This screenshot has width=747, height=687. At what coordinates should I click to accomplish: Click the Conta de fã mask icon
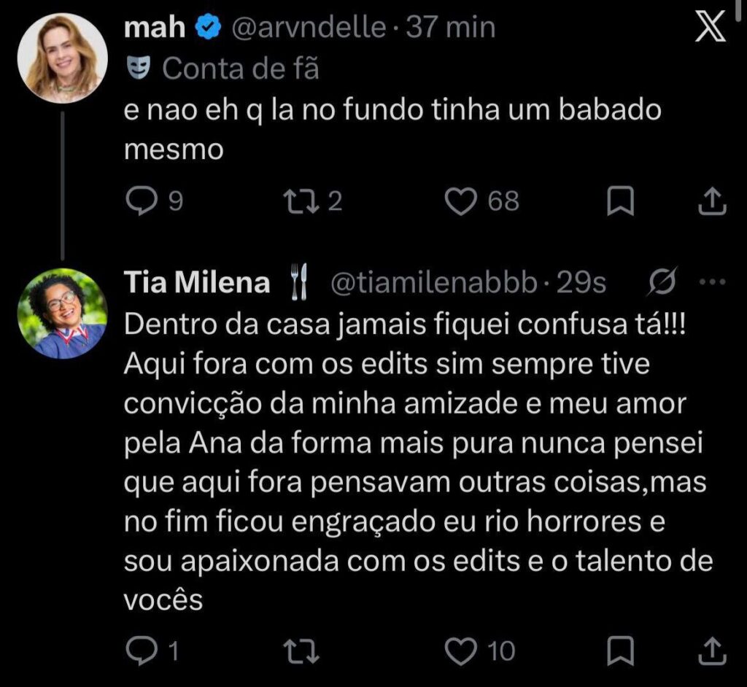coord(139,68)
